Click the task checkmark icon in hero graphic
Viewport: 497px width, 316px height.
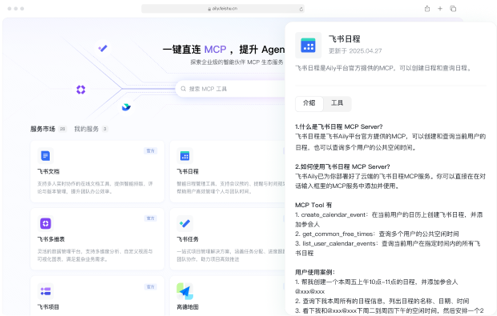[103, 48]
